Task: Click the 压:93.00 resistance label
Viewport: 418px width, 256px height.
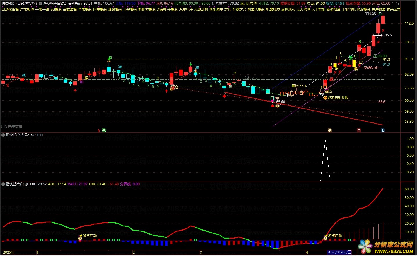Action: point(380,56)
